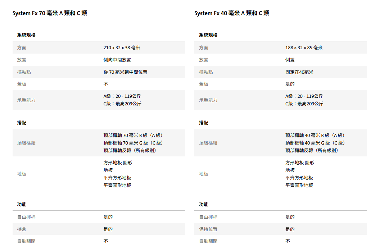Click the "頂級樞紐" label in the Fx 40 table
Screen dimensions: 371x251
point(208,143)
